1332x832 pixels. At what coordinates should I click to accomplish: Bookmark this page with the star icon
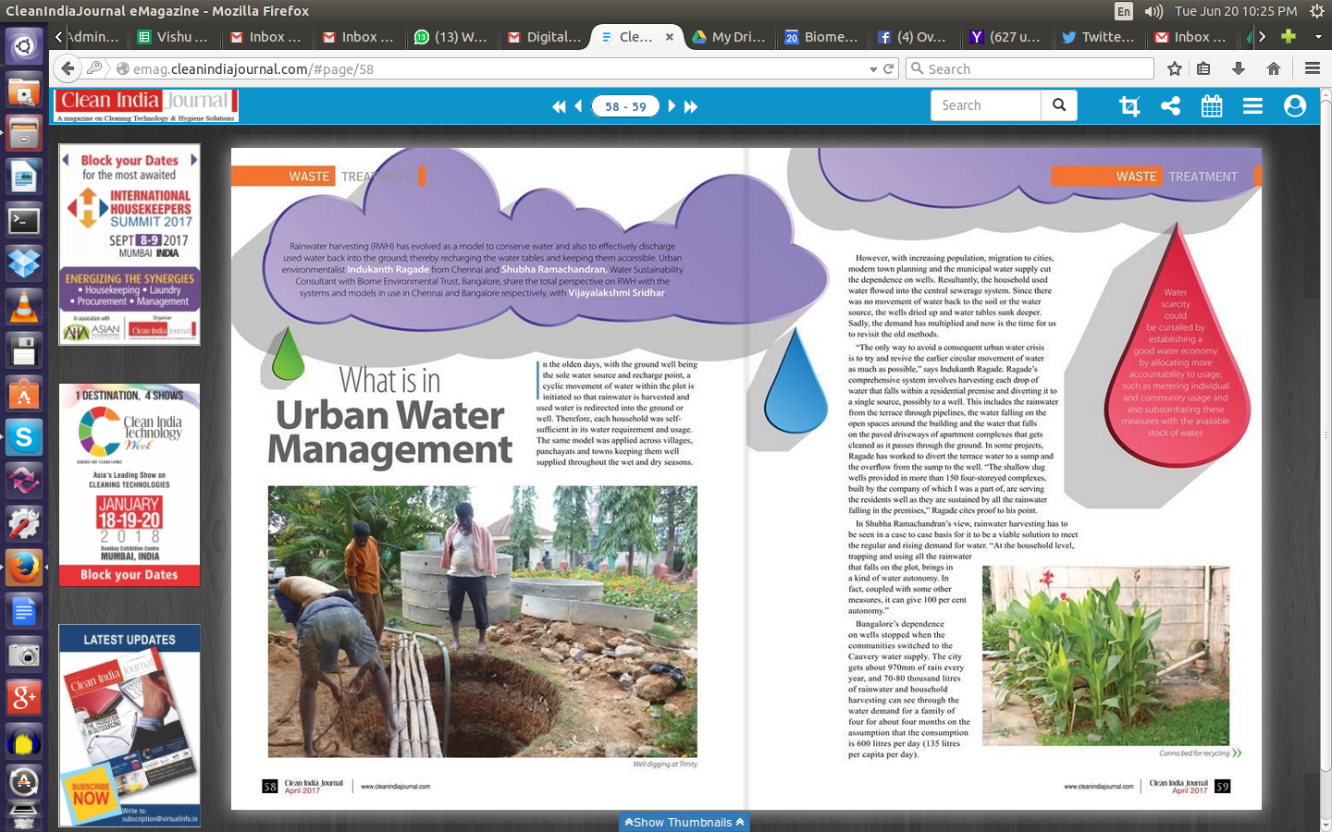point(1175,69)
